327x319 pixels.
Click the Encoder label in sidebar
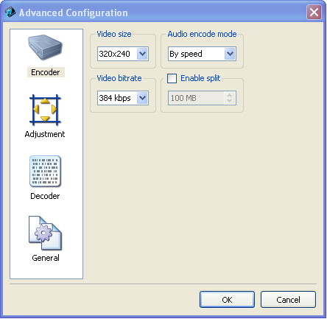(46, 72)
